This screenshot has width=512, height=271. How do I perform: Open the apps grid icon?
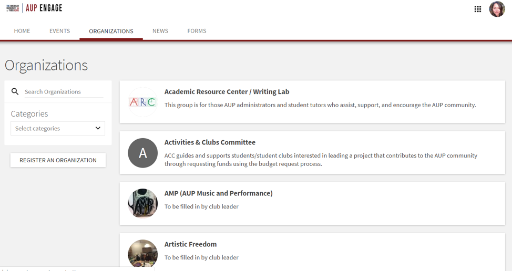tap(478, 9)
